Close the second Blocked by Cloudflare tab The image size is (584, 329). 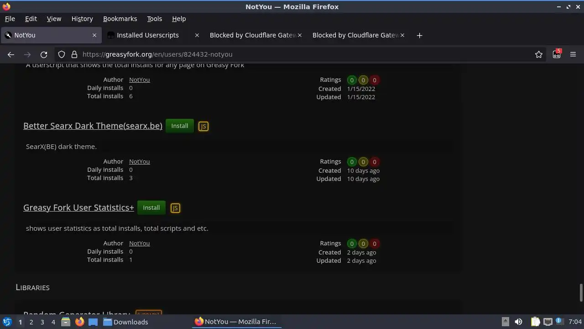402,35
